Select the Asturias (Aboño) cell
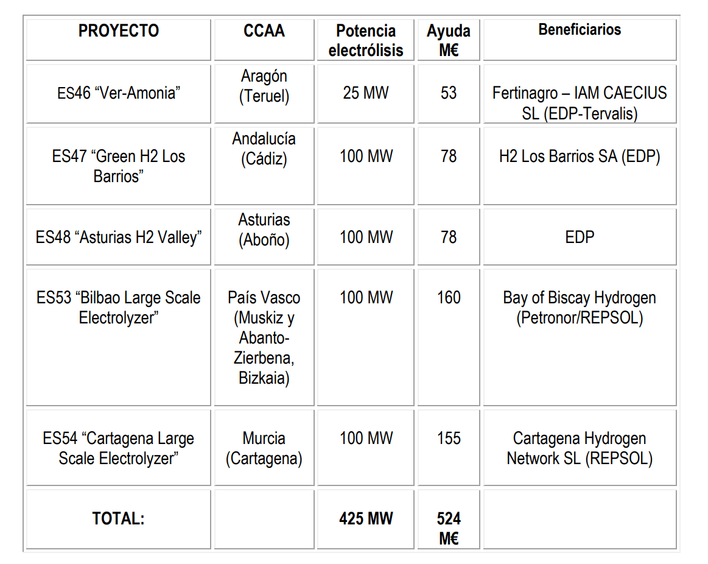Image resolution: width=708 pixels, height=564 pixels. coord(264,237)
